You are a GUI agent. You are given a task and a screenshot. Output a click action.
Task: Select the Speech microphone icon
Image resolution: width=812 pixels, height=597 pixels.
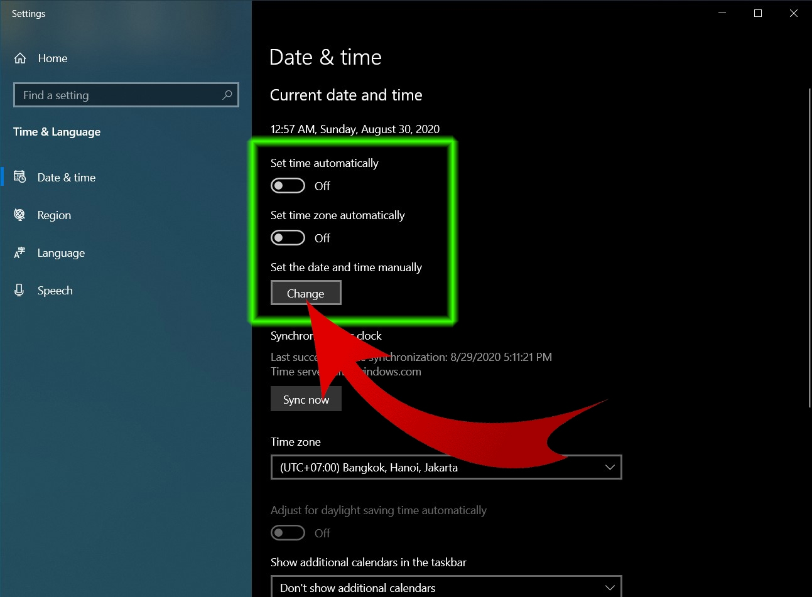point(19,290)
